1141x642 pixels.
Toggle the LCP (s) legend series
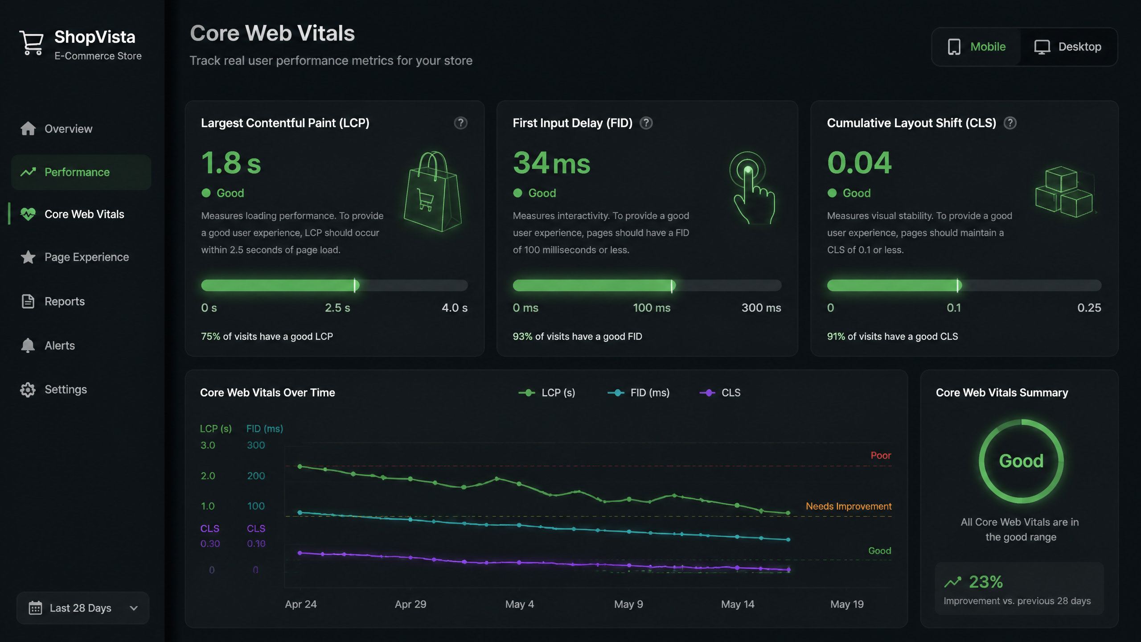[547, 393]
